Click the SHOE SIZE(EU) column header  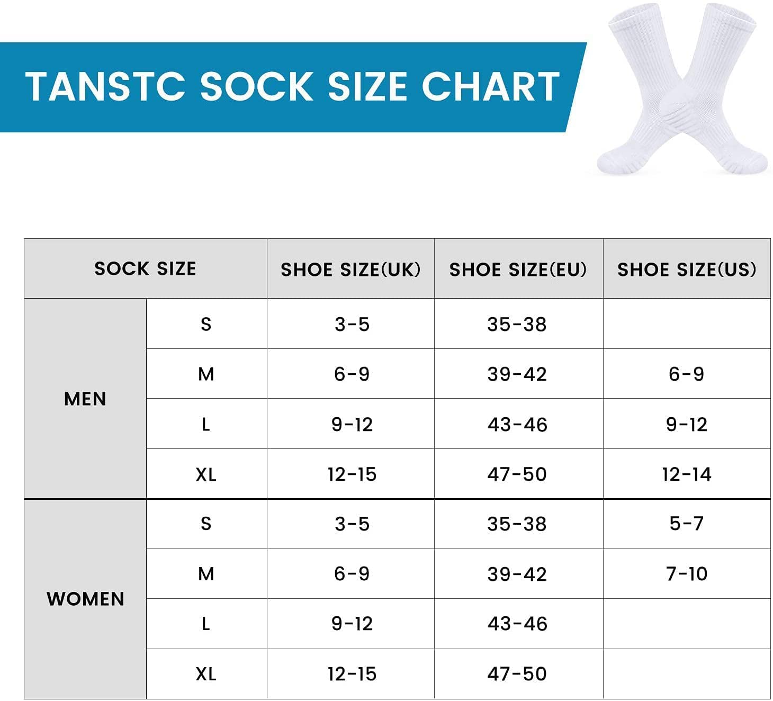point(518,269)
